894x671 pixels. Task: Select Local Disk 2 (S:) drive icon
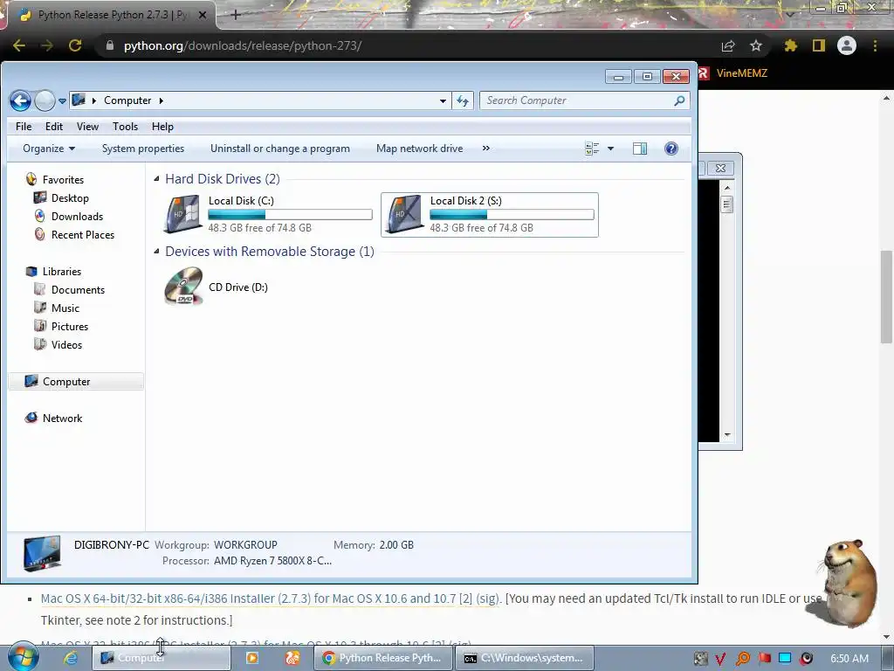[x=404, y=214]
